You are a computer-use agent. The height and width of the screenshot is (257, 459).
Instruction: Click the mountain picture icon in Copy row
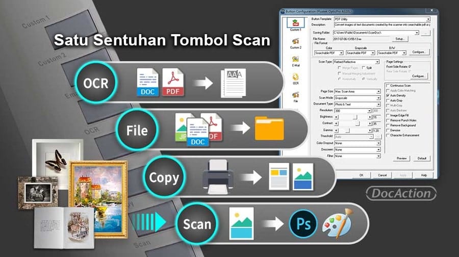click(303, 177)
